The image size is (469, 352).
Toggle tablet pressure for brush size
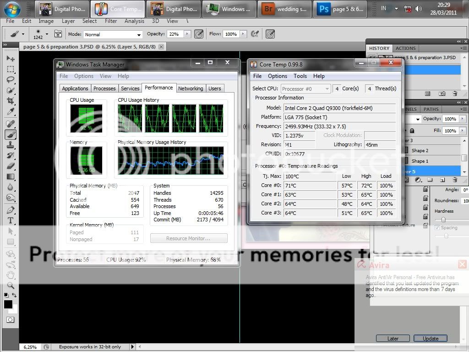(270, 34)
